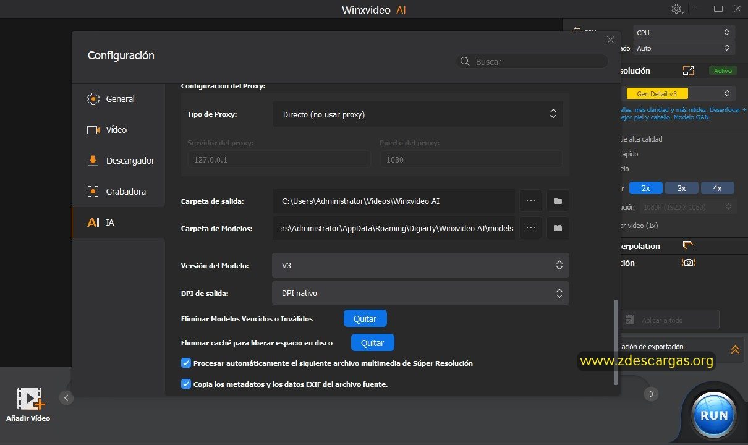Viewport: 748px width, 445px height.
Task: Click Quitar for expired or invalid models
Action: click(x=365, y=319)
